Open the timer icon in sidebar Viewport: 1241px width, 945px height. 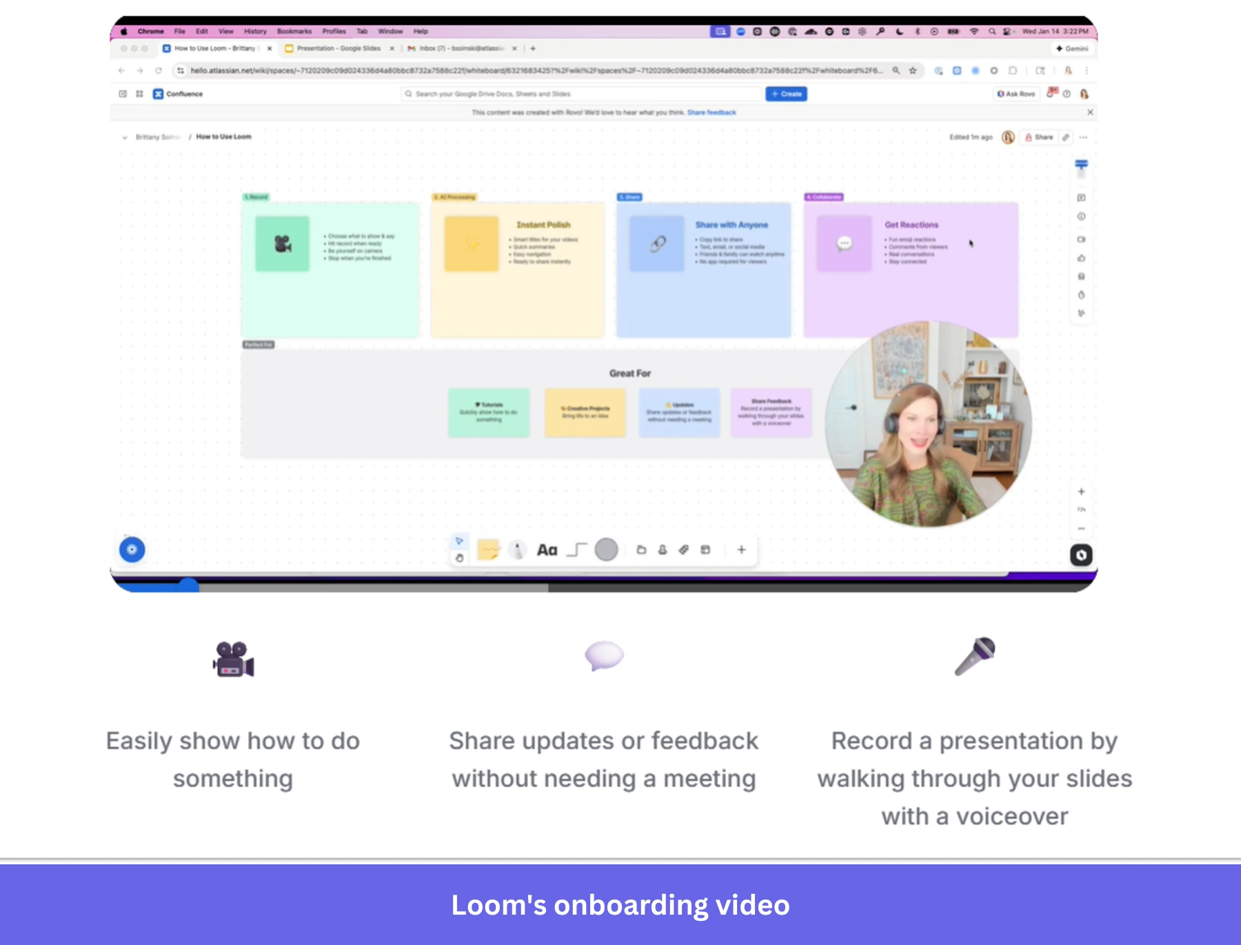pos(1081,295)
